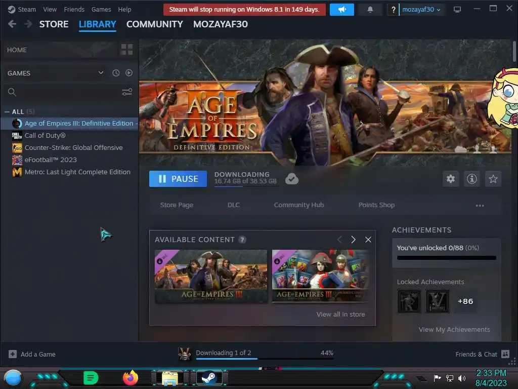This screenshot has height=389, width=518.
Task: Open the Available Content help question mark
Action: (242, 240)
